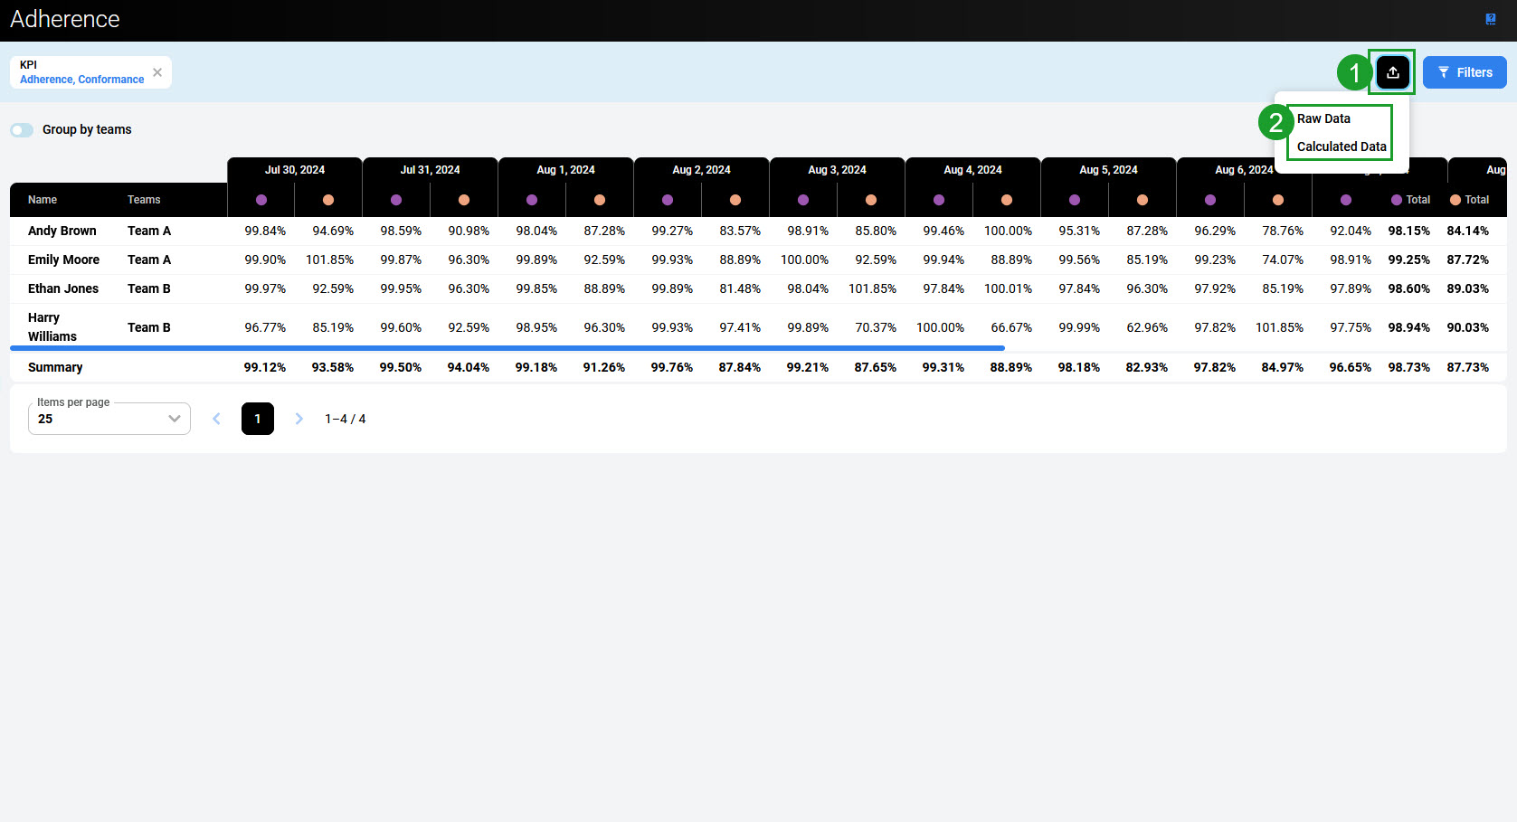Sort by Name column header
The image size is (1517, 822).
tap(43, 200)
